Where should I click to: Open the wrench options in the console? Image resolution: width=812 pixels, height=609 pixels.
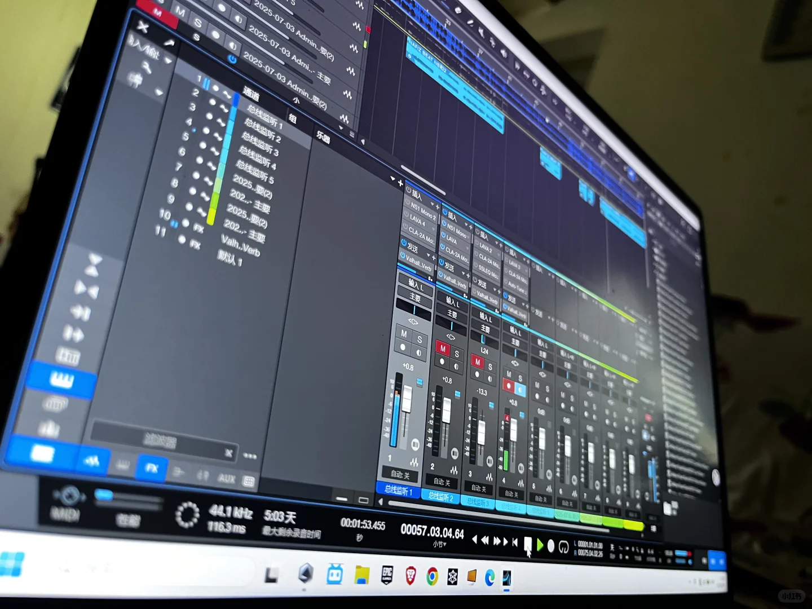(x=147, y=68)
